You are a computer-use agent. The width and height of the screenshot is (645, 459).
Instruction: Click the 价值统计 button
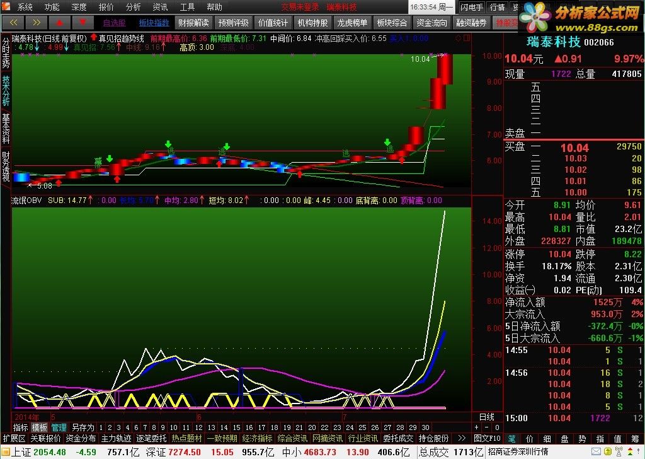pos(273,23)
